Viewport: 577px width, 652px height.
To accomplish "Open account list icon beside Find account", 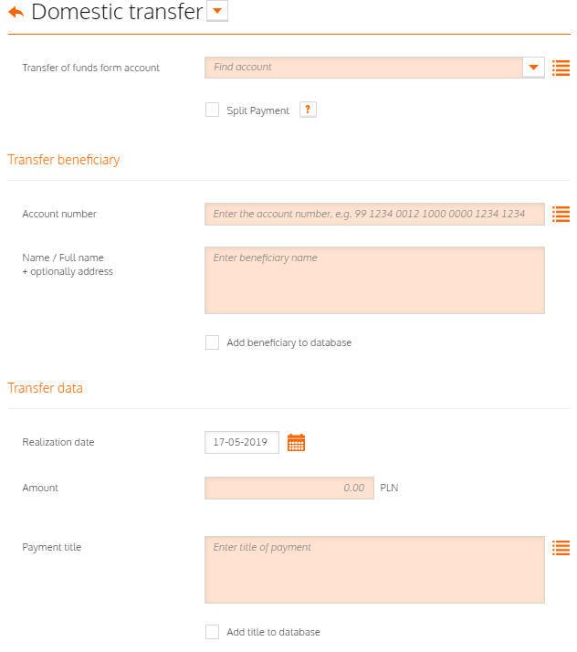I will pyautogui.click(x=561, y=68).
